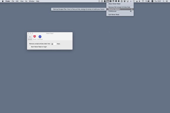Screen dimensions: 170x113
Task: Open the blue info preferences tab
Action: coord(40,37)
